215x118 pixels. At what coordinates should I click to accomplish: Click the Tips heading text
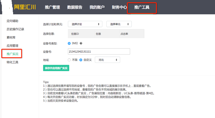[x=46, y=82]
